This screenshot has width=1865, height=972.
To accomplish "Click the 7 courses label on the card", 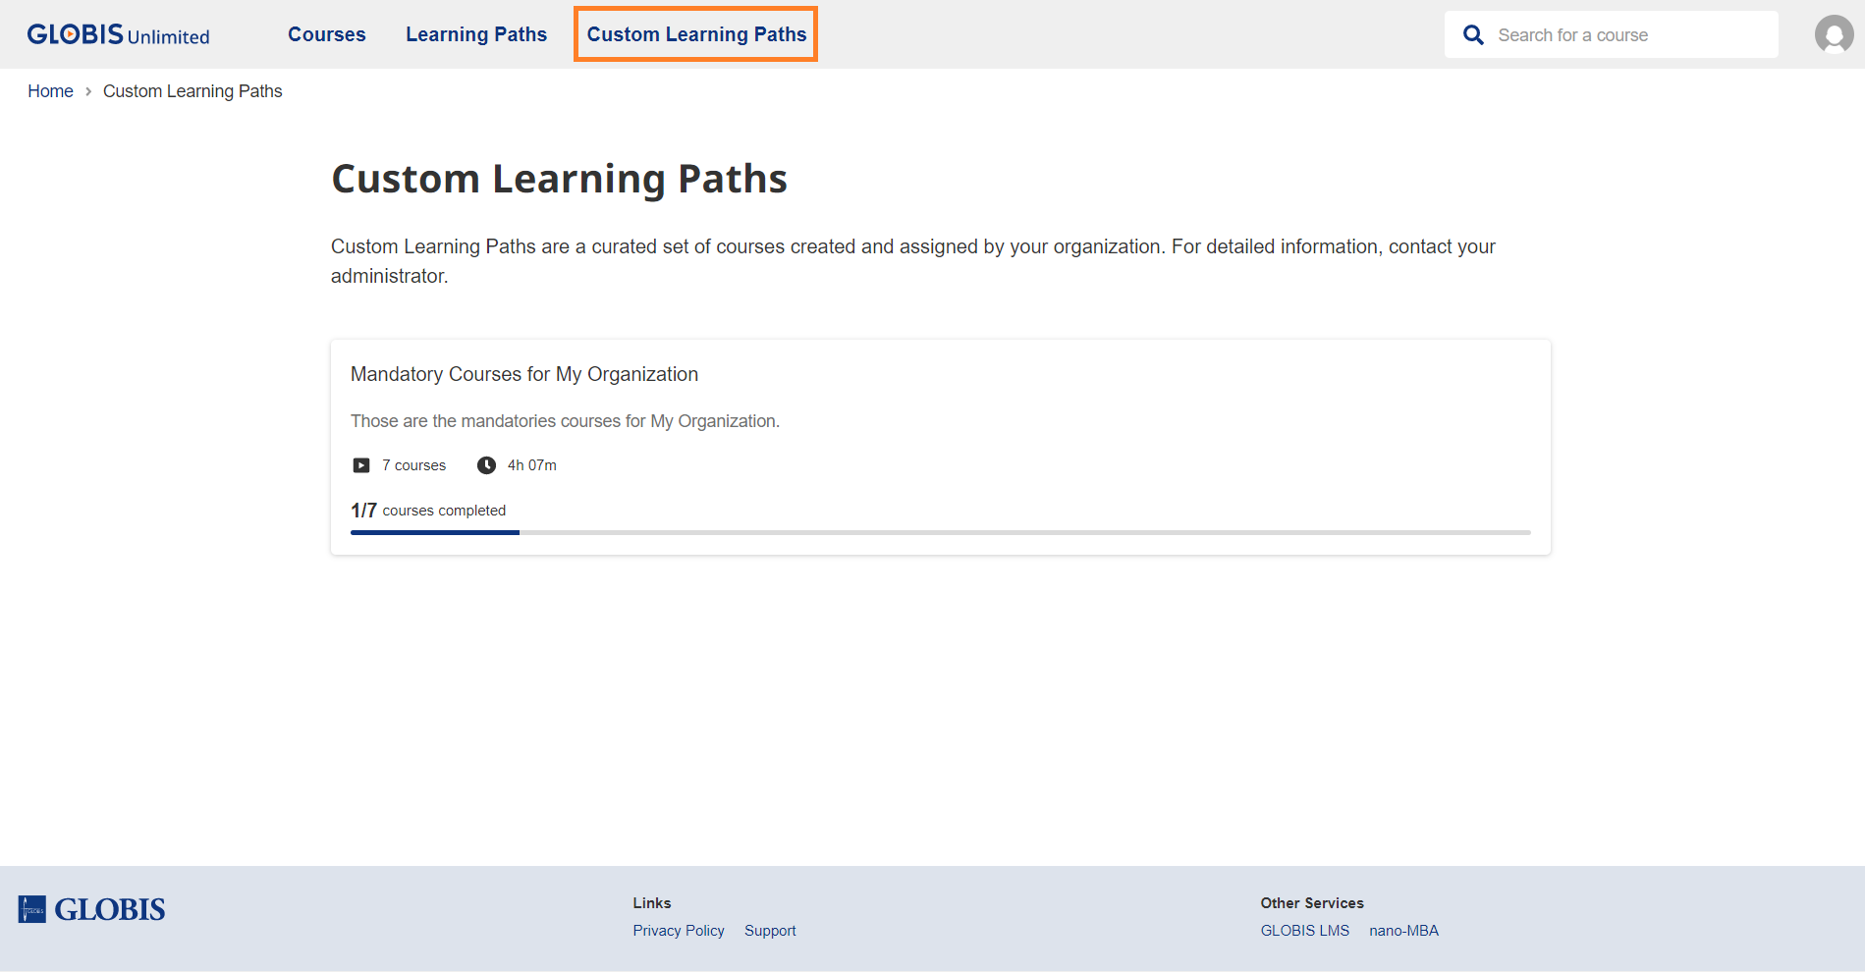I will (x=413, y=464).
